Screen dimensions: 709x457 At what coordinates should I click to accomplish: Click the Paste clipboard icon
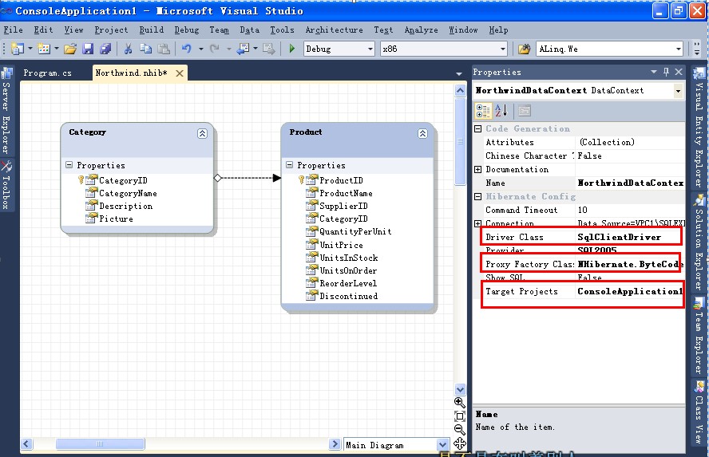(163, 49)
